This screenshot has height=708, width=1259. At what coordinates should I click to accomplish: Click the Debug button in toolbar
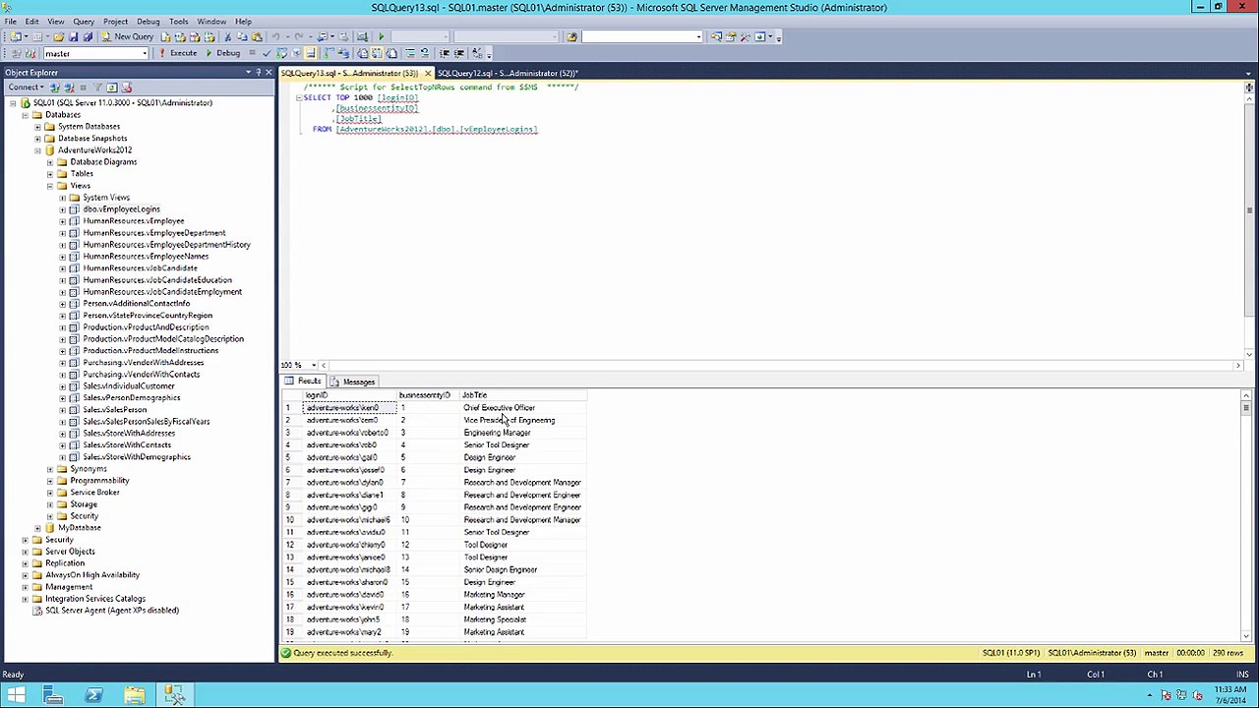tap(222, 53)
